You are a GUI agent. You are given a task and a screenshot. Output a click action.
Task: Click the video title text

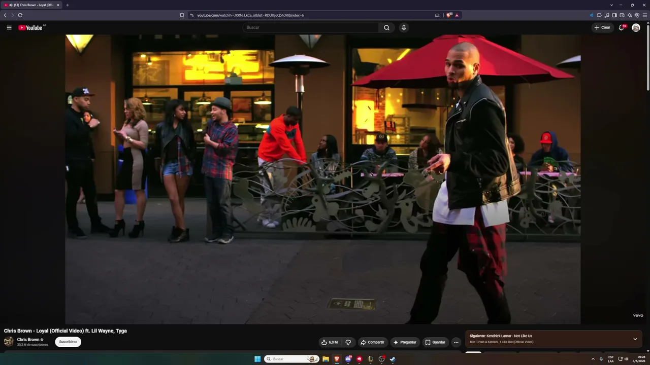(x=66, y=331)
